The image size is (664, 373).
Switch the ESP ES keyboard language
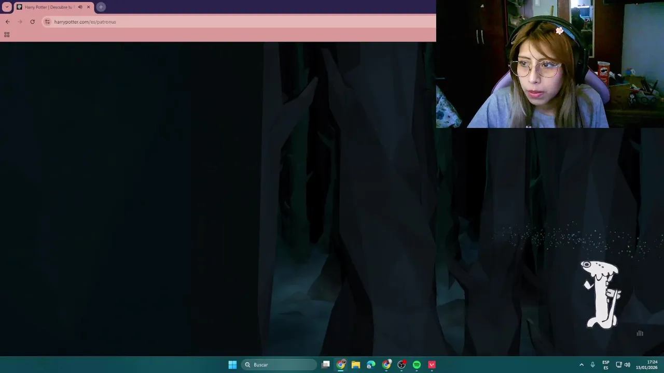point(606,365)
